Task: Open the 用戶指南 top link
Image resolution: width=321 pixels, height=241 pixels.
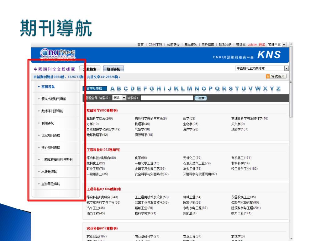Action: [208, 45]
